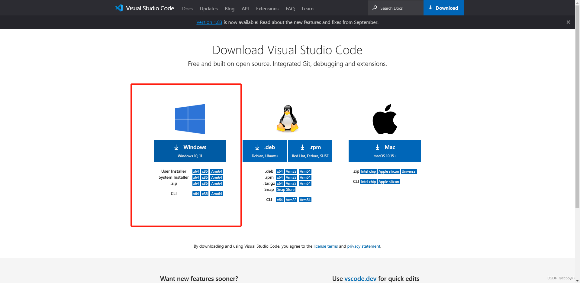Screen dimensions: 580x283
Task: Open the Updates page
Action: pos(209,8)
